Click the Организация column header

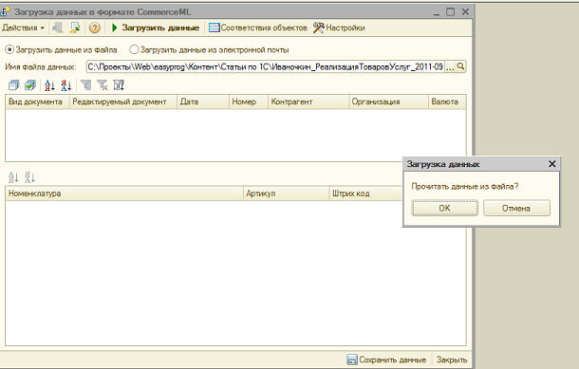[388, 101]
